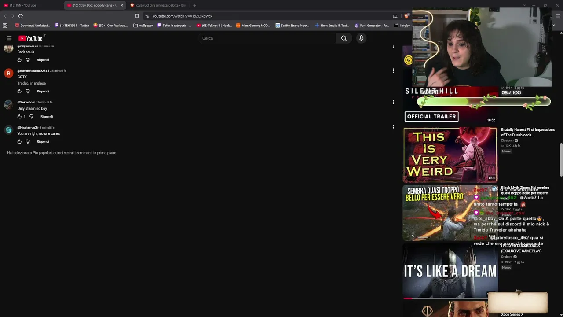Open more options for Sekirobom comment

pyautogui.click(x=393, y=102)
